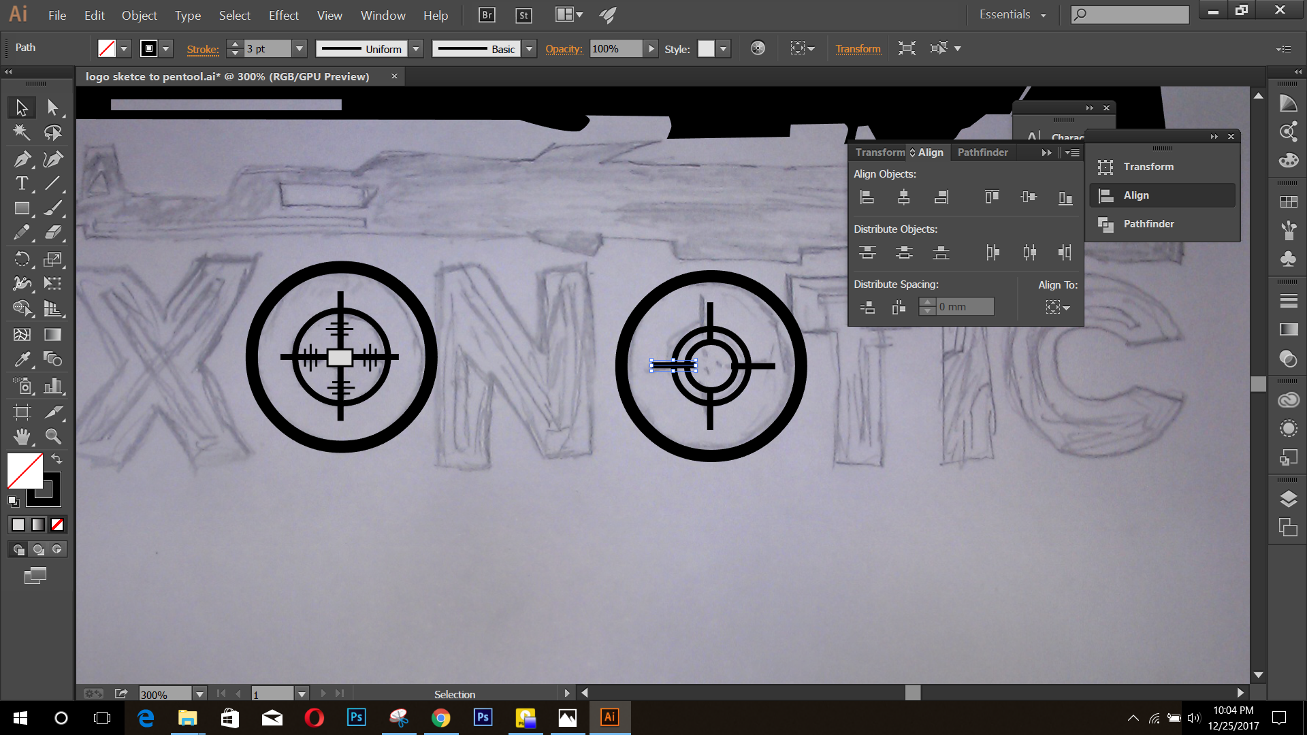Click the Fill color swatch in toolbox
This screenshot has height=735, width=1307.
(25, 470)
